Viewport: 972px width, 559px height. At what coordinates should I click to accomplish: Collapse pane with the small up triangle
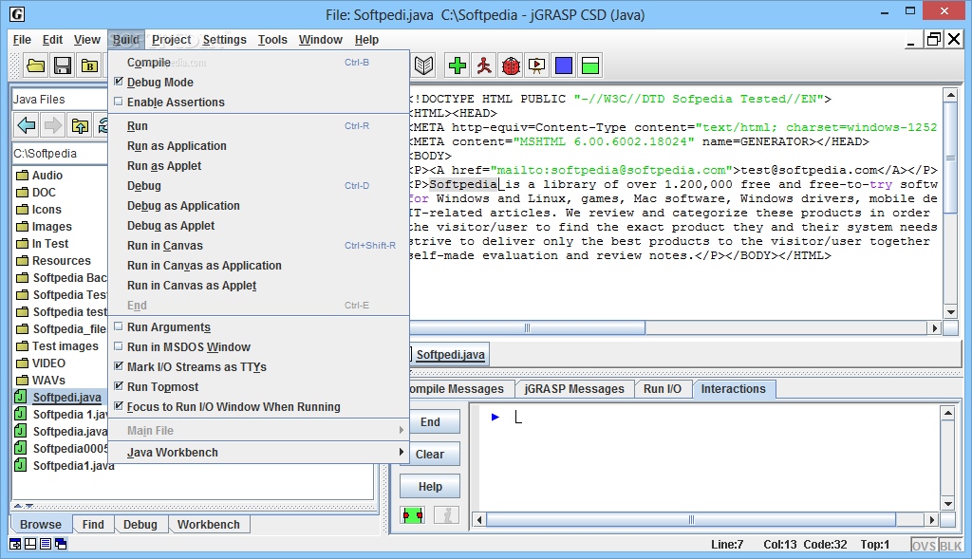click(18, 506)
